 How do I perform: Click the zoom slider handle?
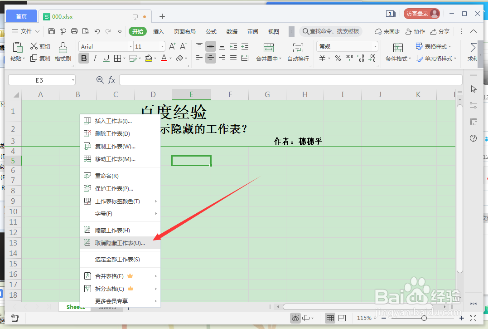click(x=424, y=318)
